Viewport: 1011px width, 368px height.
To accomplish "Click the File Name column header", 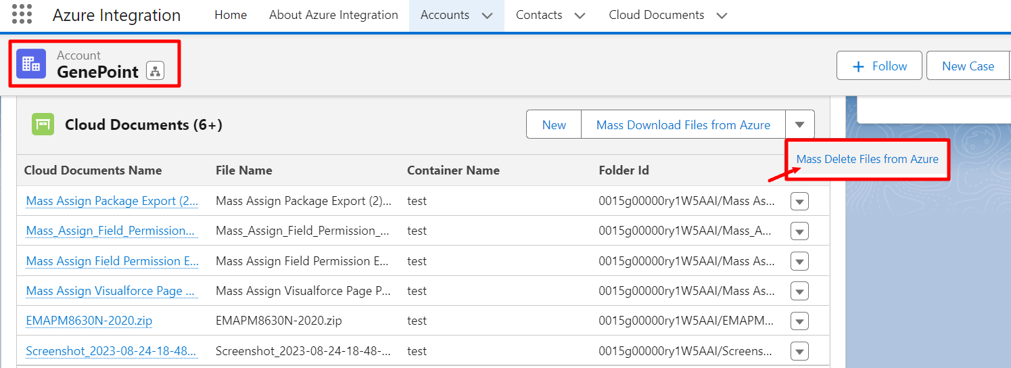I will pyautogui.click(x=244, y=170).
